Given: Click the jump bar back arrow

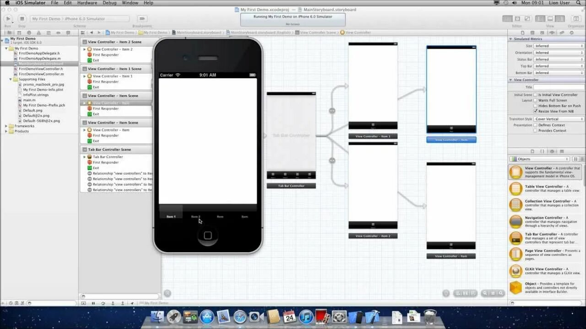Looking at the screenshot, I should [x=92, y=32].
